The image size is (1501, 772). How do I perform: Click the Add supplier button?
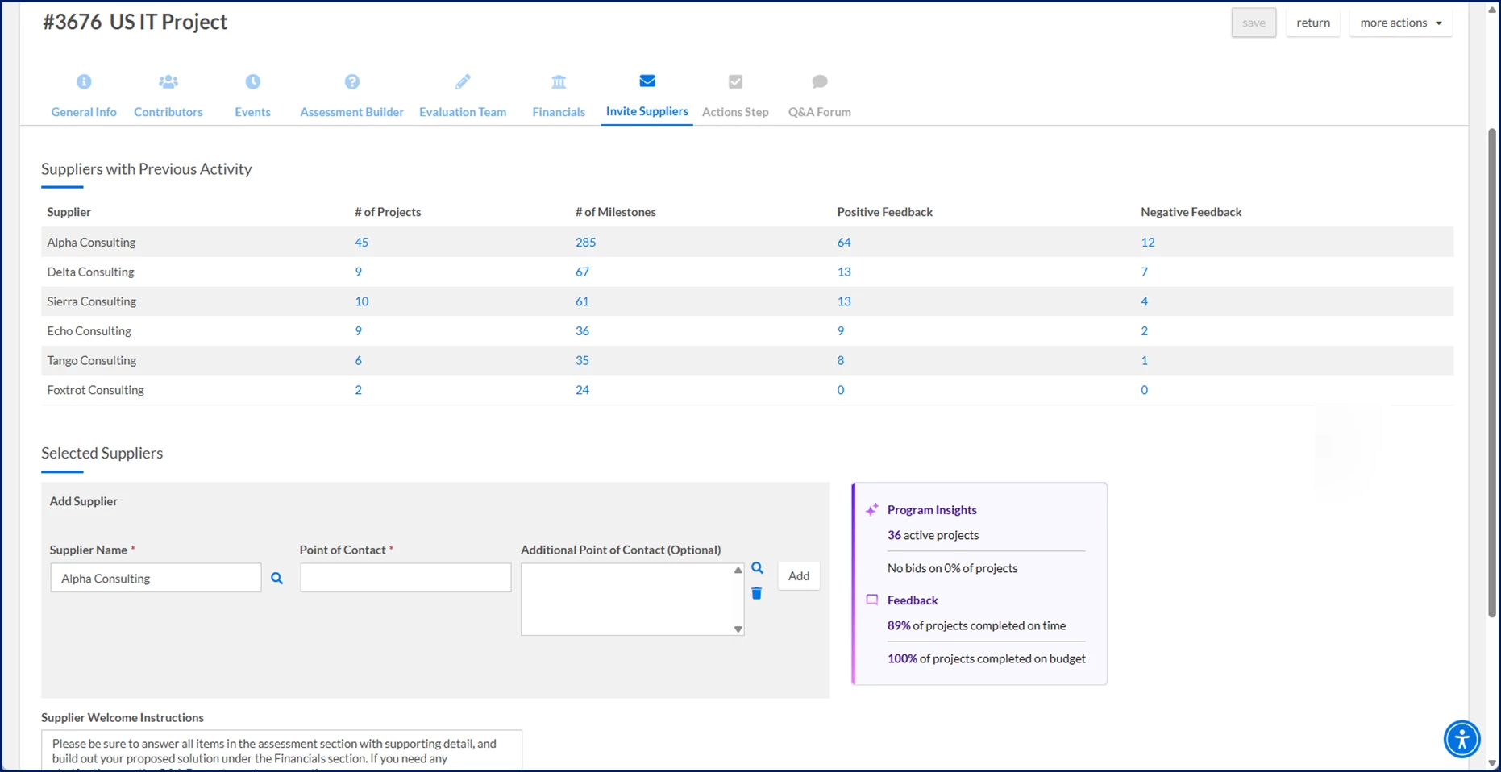(x=799, y=575)
